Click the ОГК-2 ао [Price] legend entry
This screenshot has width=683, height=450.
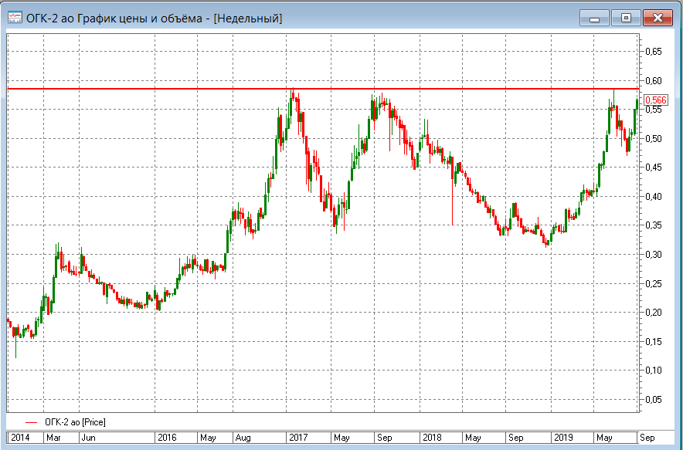tap(75, 422)
